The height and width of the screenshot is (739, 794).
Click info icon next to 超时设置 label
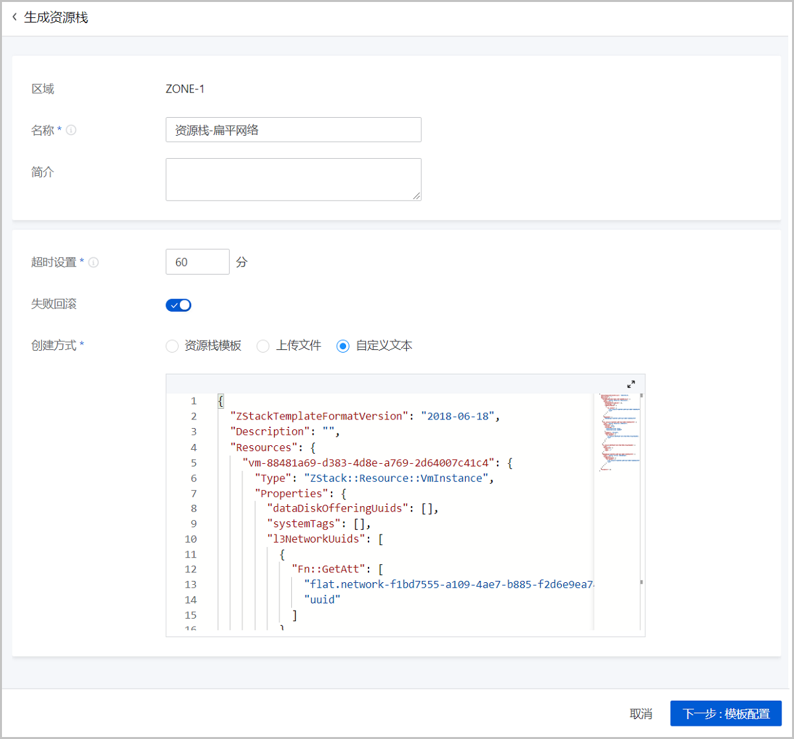93,263
